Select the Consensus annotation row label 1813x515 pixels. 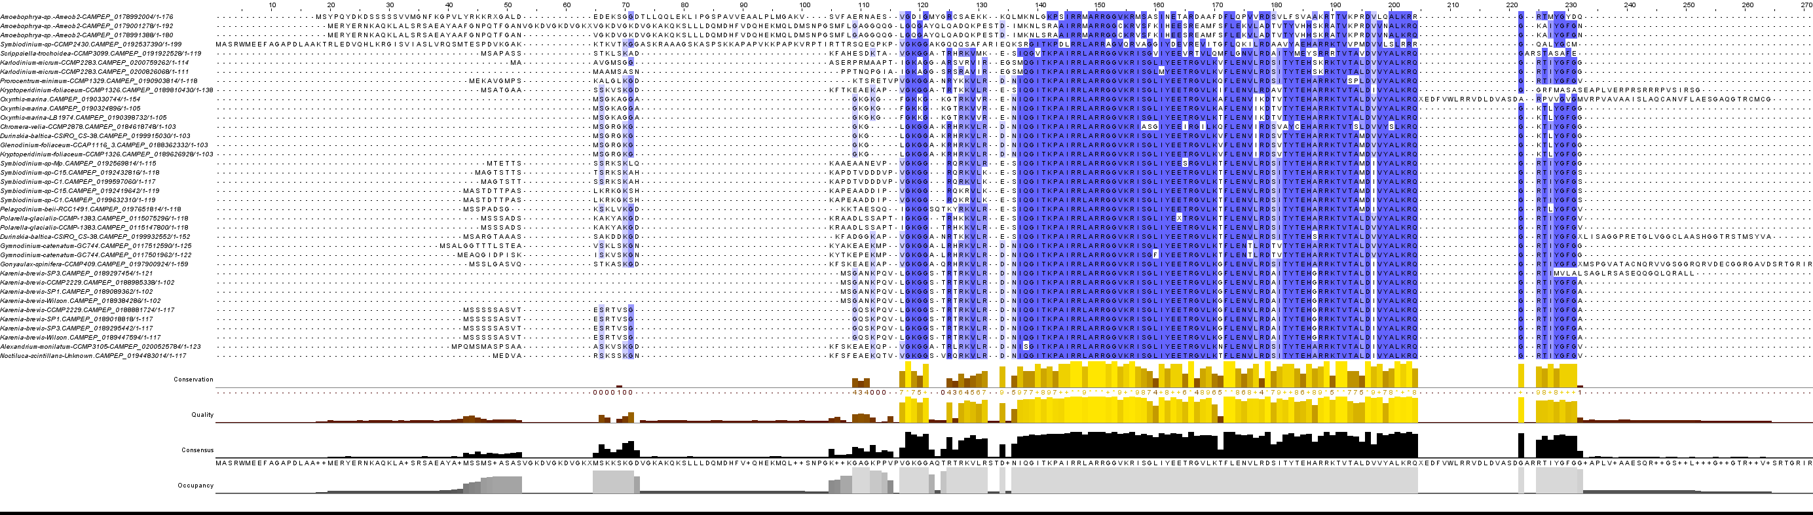197,450
